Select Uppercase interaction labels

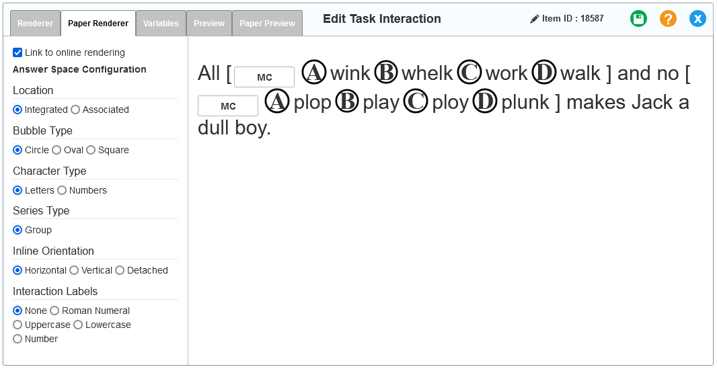coord(17,325)
